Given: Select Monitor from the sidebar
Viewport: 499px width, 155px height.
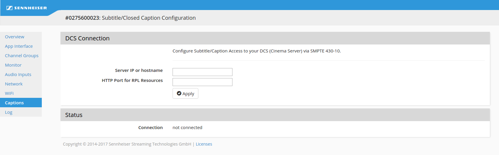Looking at the screenshot, I should [x=13, y=65].
